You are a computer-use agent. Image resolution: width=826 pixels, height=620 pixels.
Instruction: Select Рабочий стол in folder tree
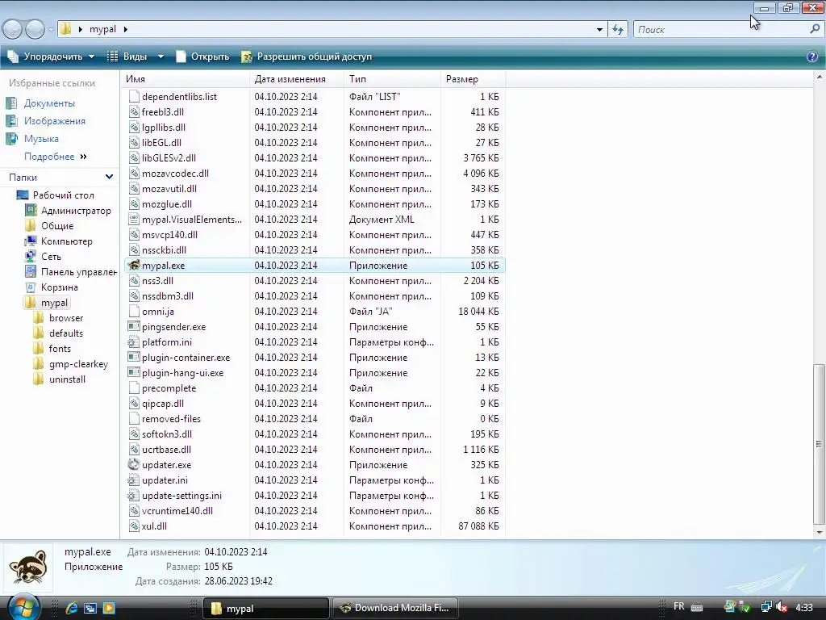[63, 195]
